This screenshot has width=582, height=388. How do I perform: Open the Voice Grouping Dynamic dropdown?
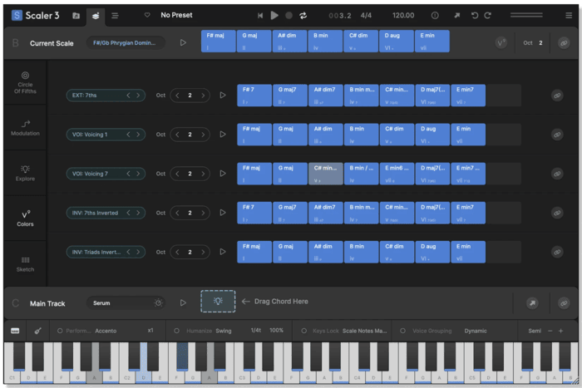pyautogui.click(x=476, y=331)
